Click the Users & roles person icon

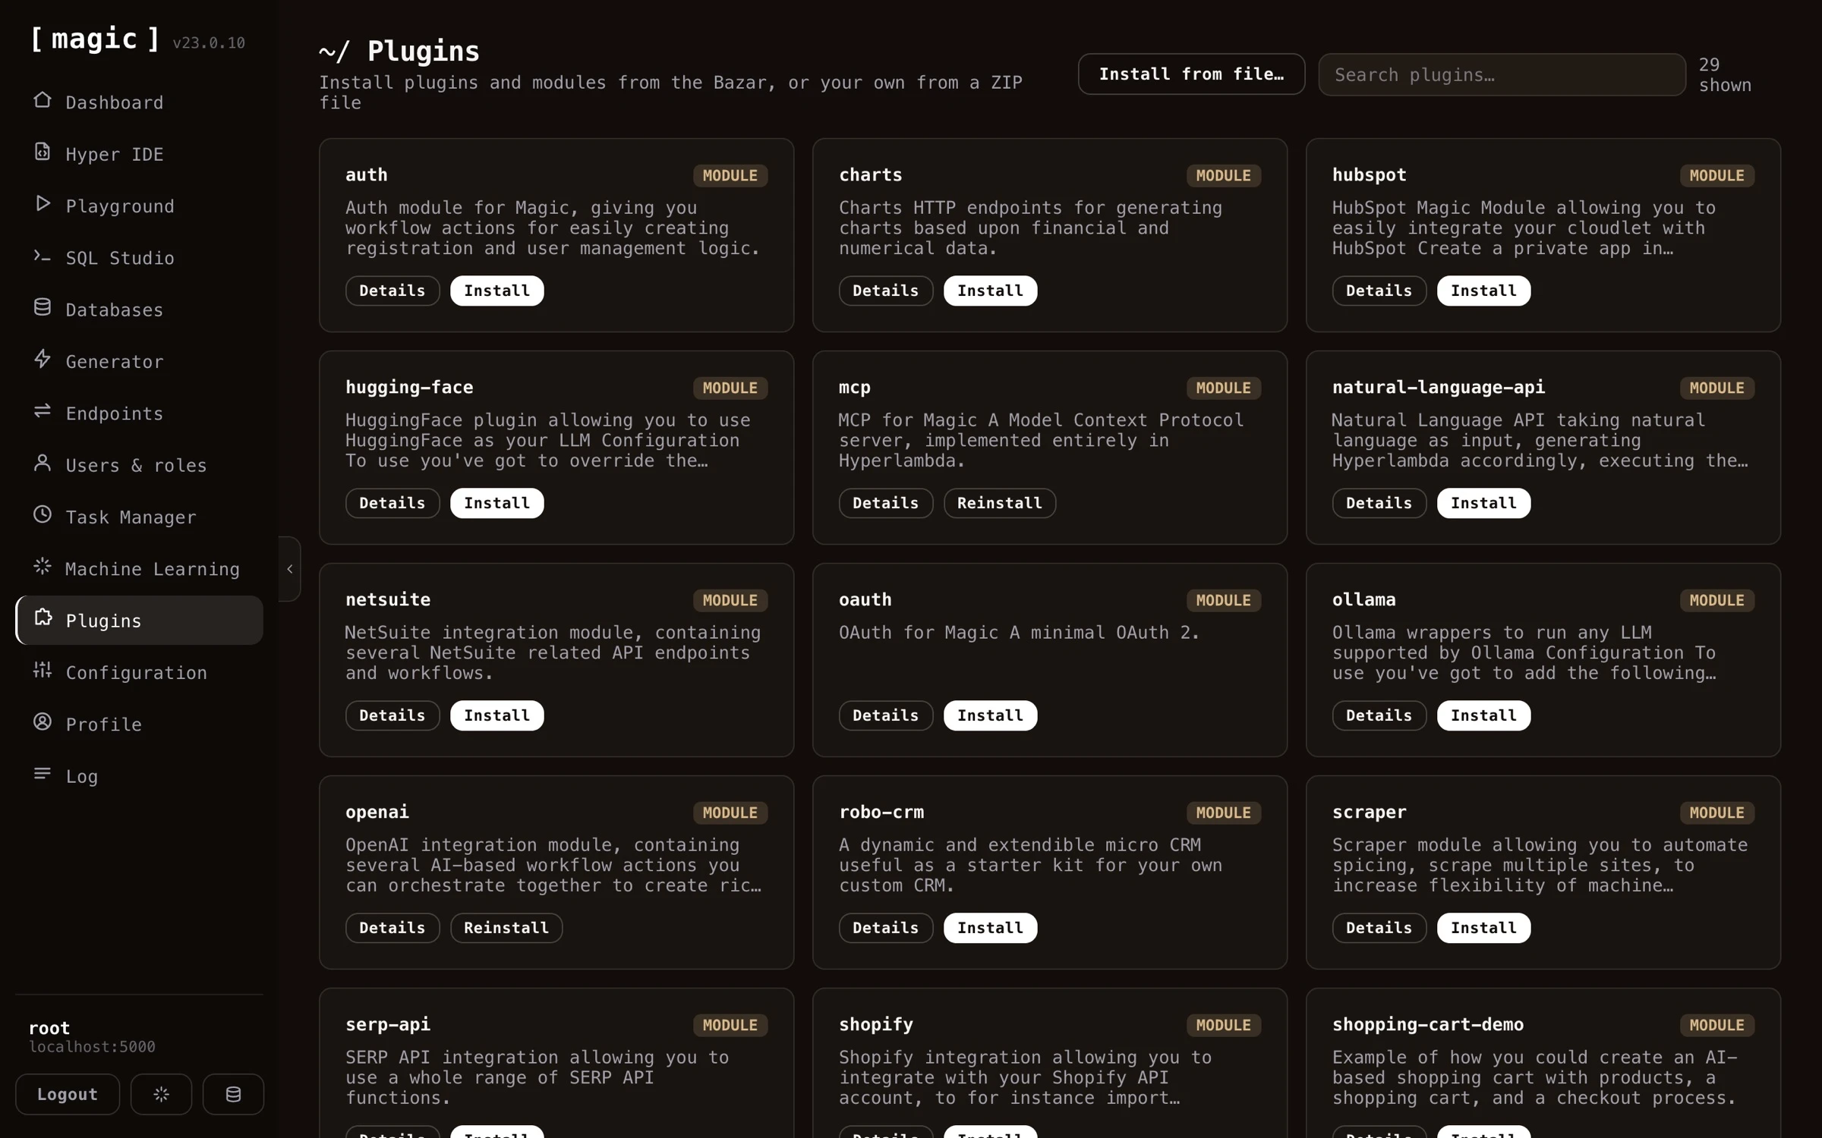coord(43,463)
